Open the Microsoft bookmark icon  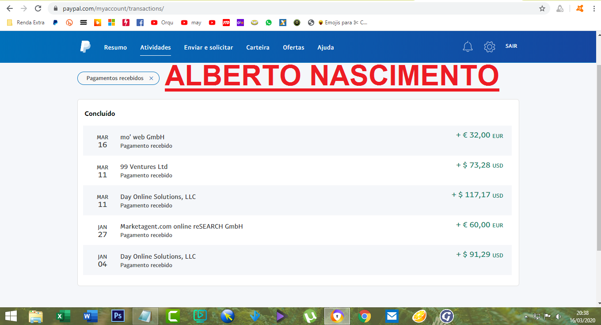click(x=112, y=23)
